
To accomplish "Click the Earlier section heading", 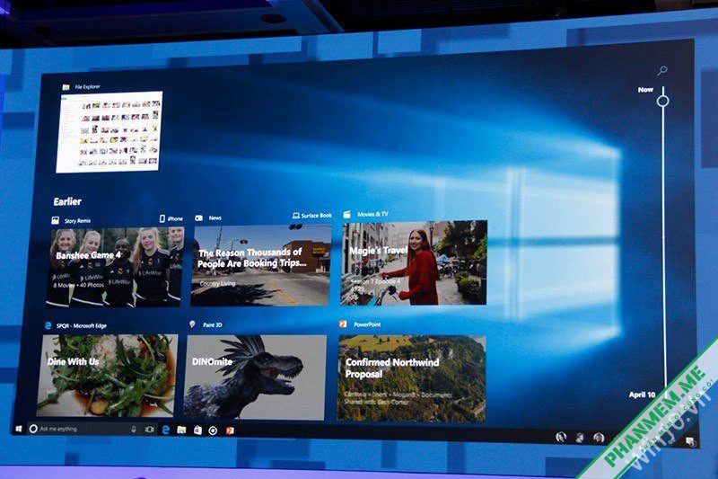I will 67,201.
